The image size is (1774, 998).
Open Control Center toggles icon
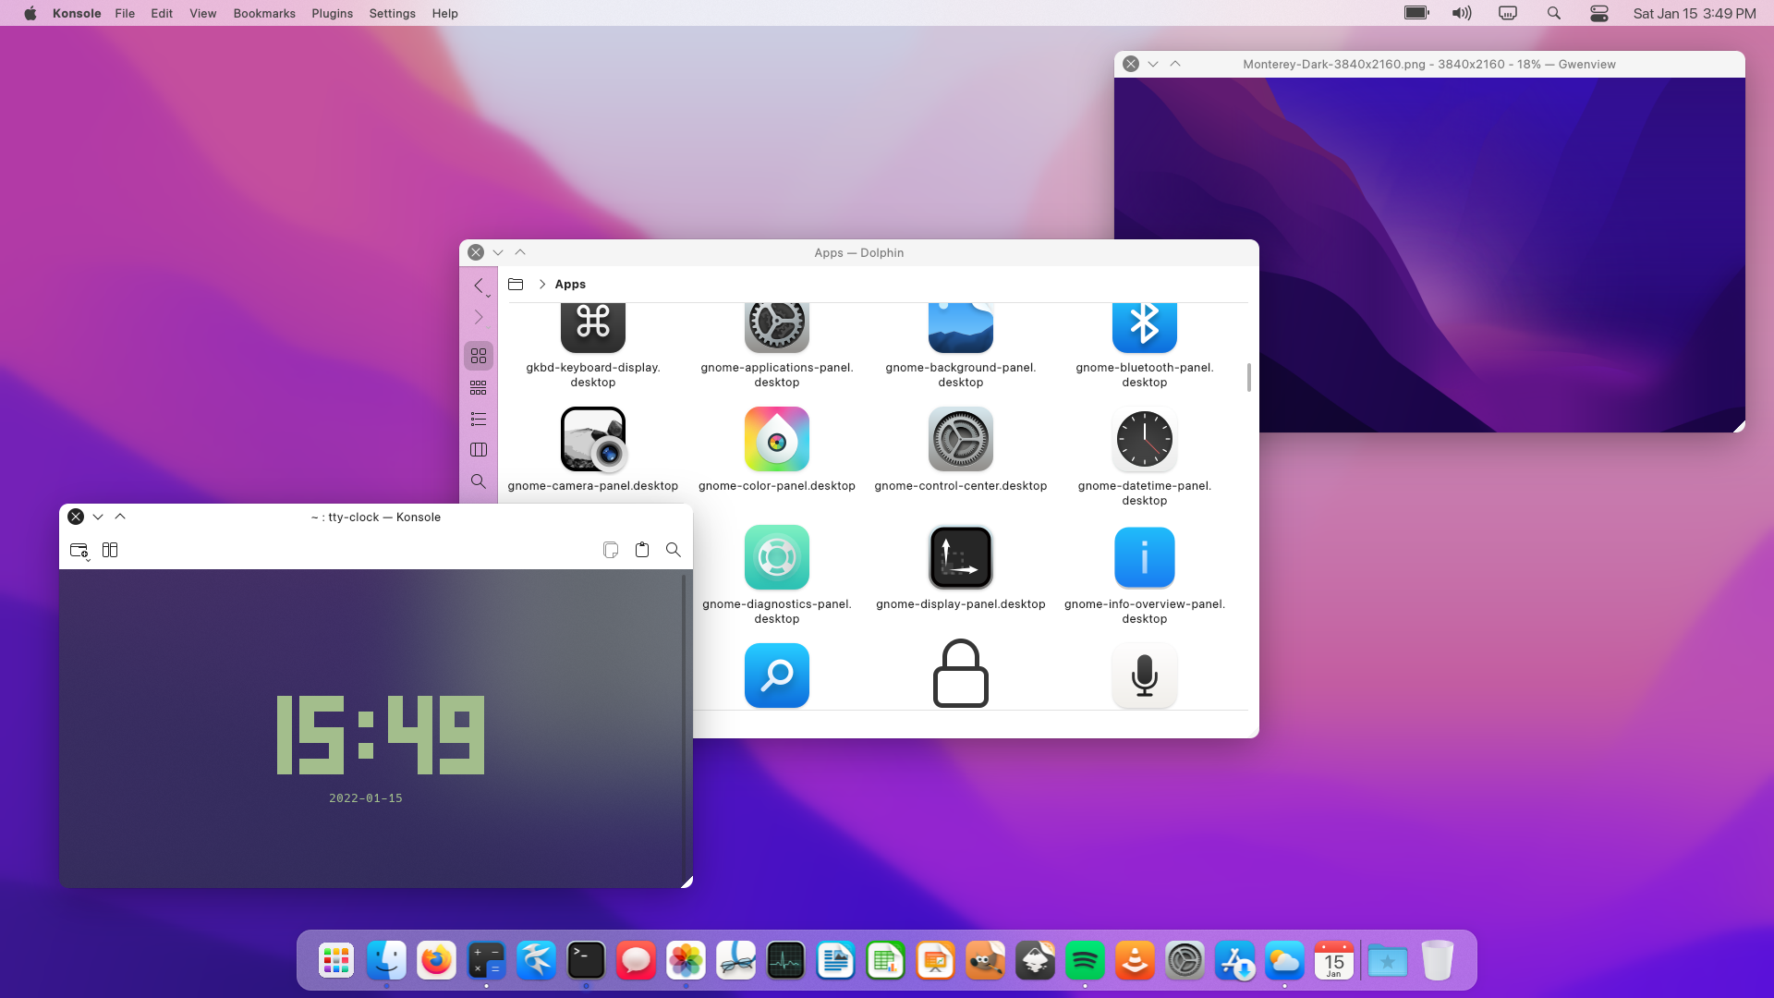coord(1599,13)
